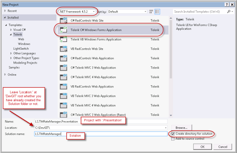Select C# RadControls Web Site row text
The image size is (237, 153).
coord(87,20)
